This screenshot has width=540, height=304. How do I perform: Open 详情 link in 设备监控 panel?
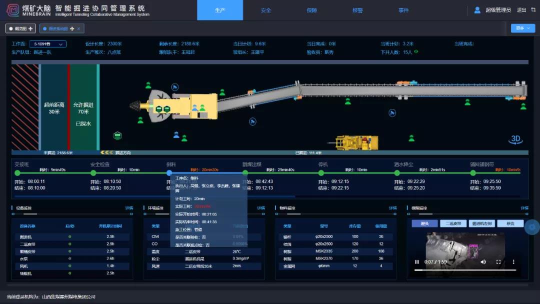[129, 208]
